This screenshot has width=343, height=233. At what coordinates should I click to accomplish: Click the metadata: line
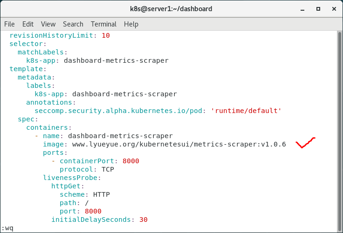tap(36, 77)
